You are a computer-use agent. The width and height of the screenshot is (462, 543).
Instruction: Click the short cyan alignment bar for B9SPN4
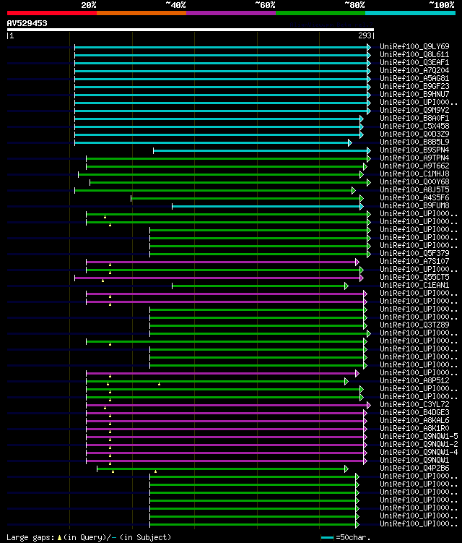[261, 150]
